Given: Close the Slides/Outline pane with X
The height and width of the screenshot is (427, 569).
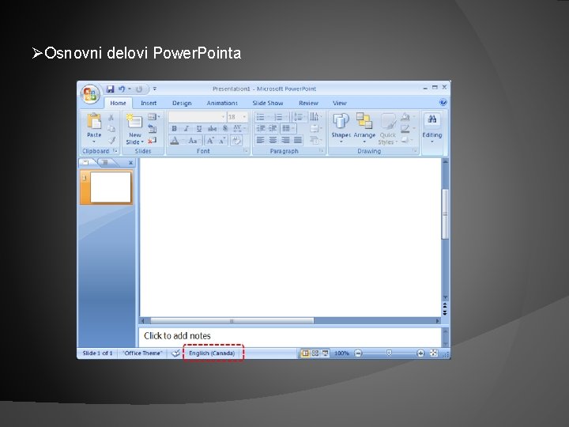Looking at the screenshot, I should coord(130,163).
